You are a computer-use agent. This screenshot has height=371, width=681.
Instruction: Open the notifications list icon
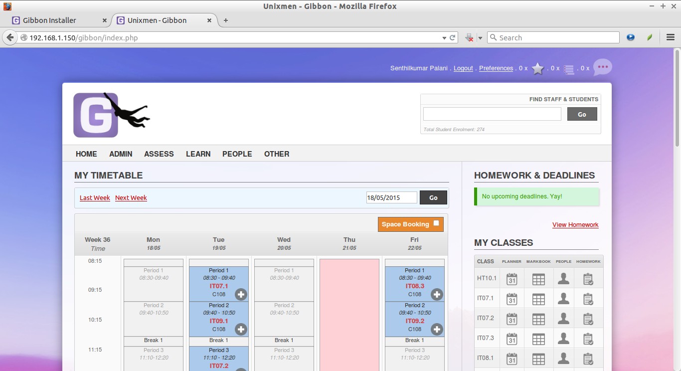tap(569, 69)
